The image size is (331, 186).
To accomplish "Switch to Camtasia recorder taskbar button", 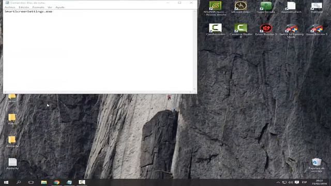I will 82,182.
